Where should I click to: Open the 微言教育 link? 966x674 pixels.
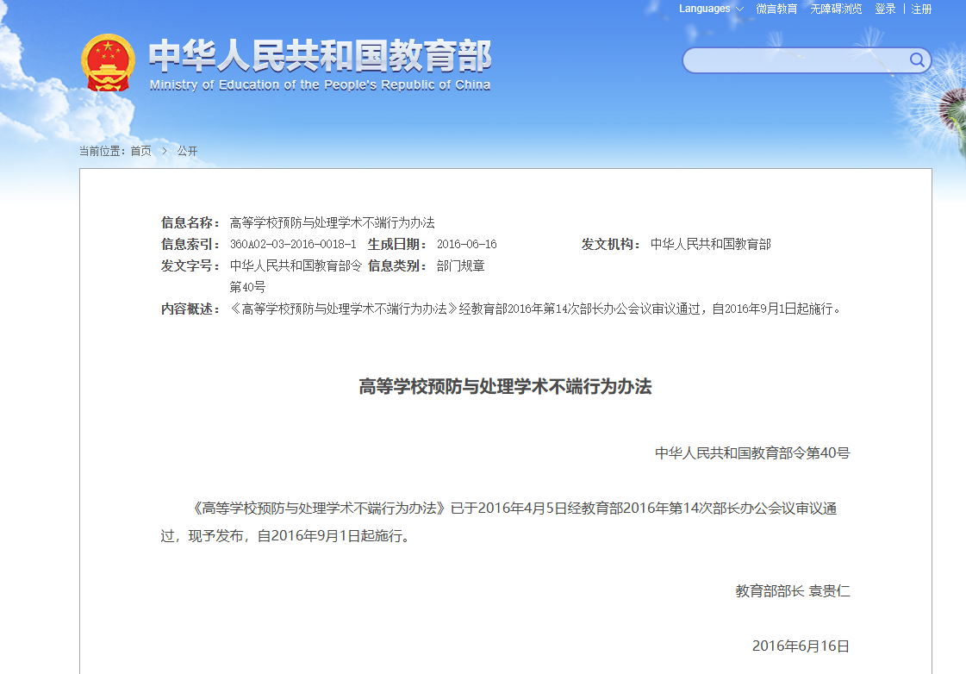tap(776, 9)
